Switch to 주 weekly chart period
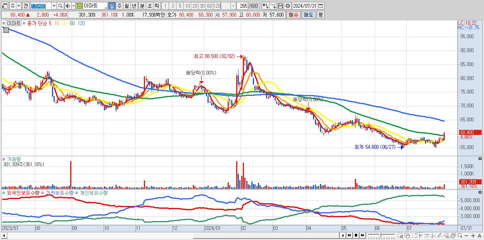The image size is (484, 240). pos(119,6)
